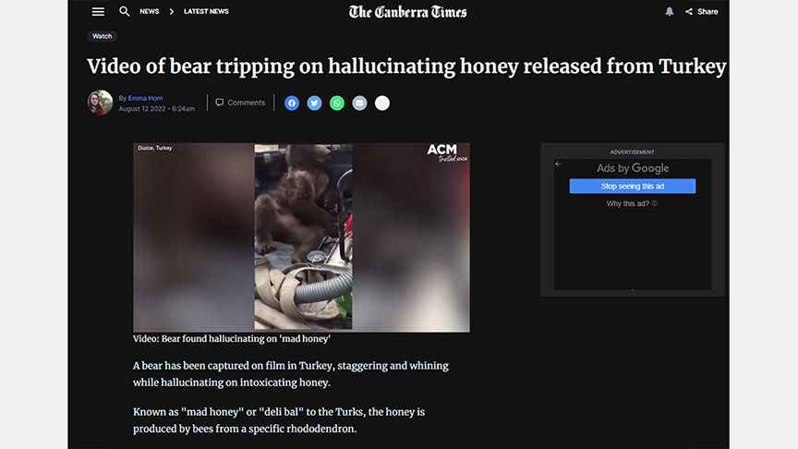
Task: Open LATEST NEWS breadcrumb item
Action: (206, 11)
